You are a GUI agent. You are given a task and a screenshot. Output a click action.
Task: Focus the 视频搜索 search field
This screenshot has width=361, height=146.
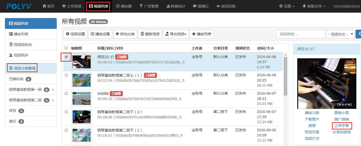click(x=301, y=34)
